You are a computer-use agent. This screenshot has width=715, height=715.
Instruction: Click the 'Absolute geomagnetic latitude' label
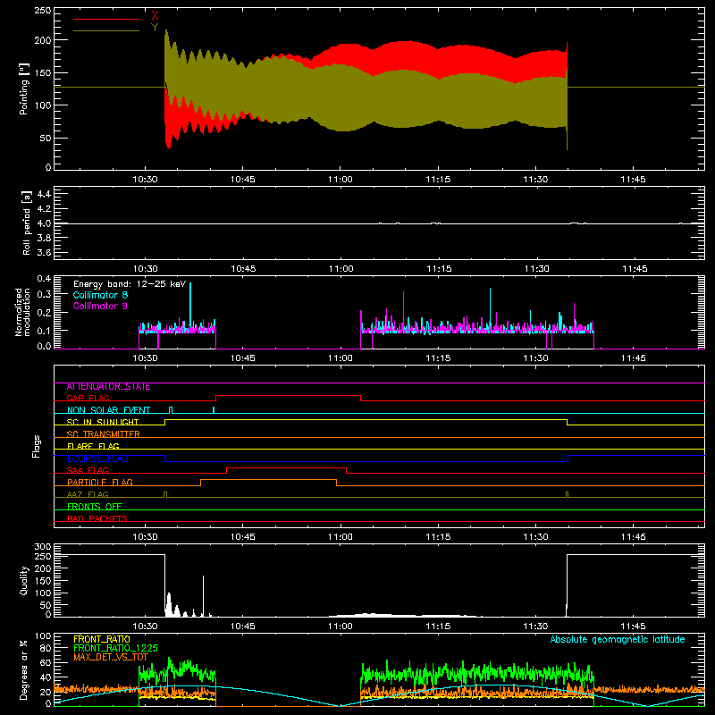(x=618, y=639)
